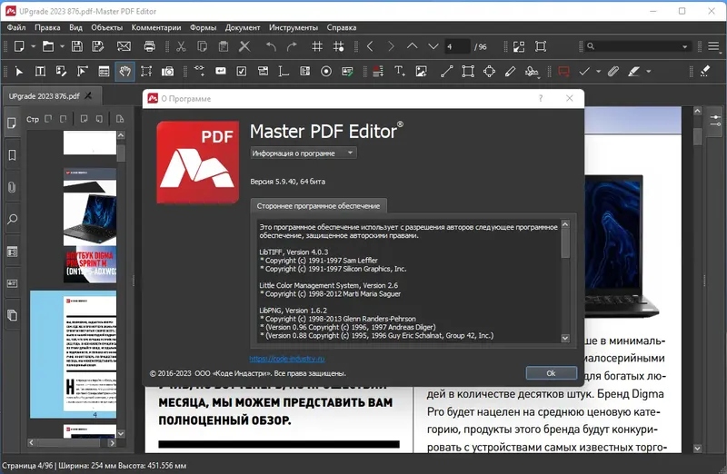This screenshot has height=474, width=727.
Task: Select the arrow selection tool
Action: (x=19, y=72)
